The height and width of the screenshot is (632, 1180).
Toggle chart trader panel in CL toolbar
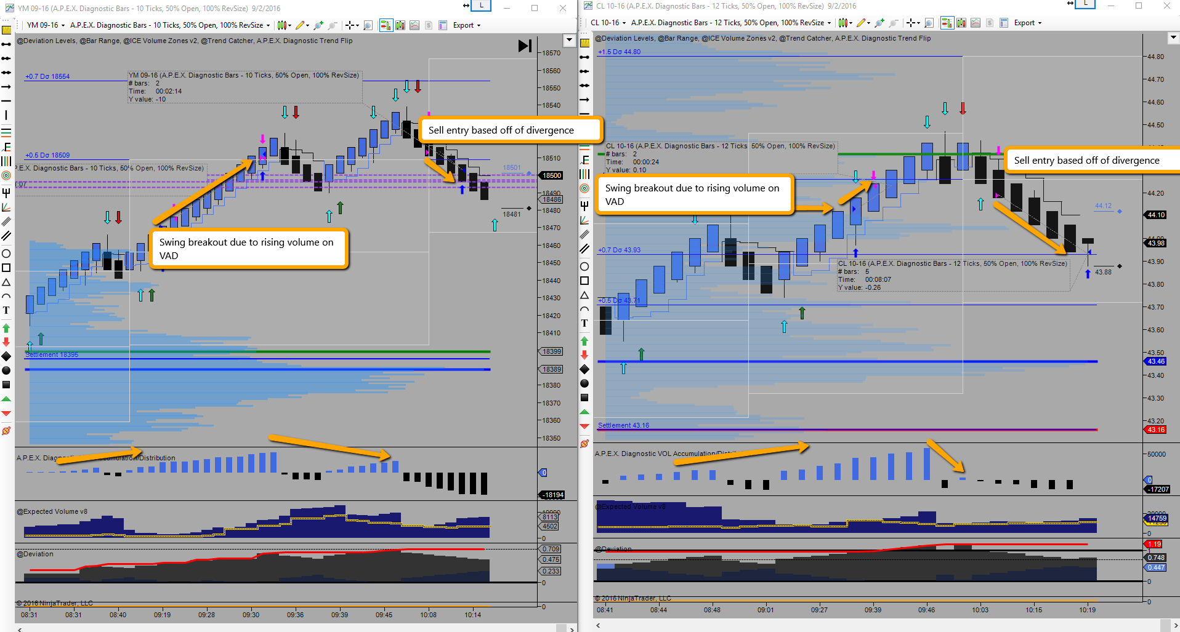tap(947, 23)
